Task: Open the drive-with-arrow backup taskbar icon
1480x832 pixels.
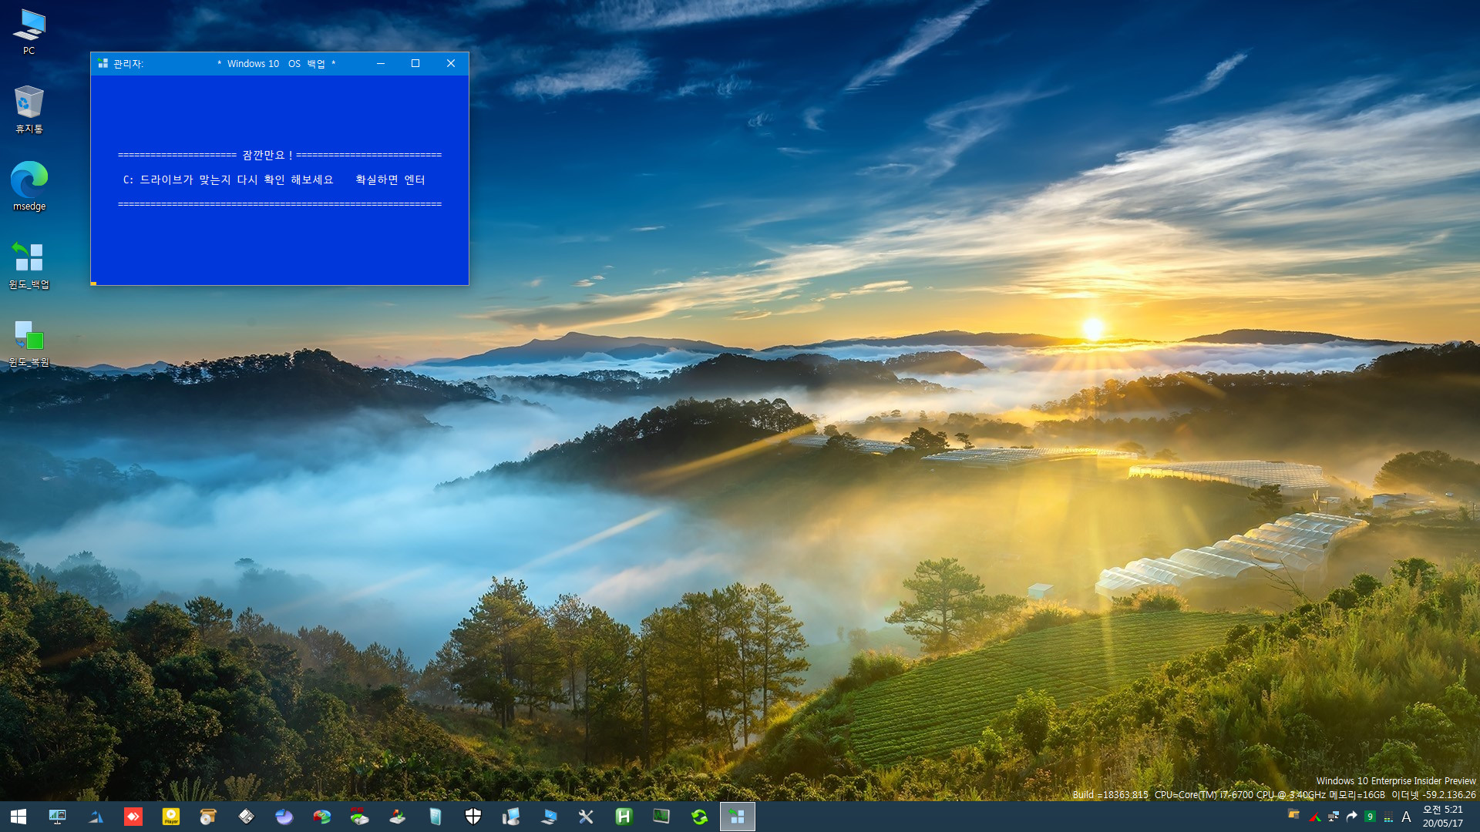Action: [x=398, y=817]
